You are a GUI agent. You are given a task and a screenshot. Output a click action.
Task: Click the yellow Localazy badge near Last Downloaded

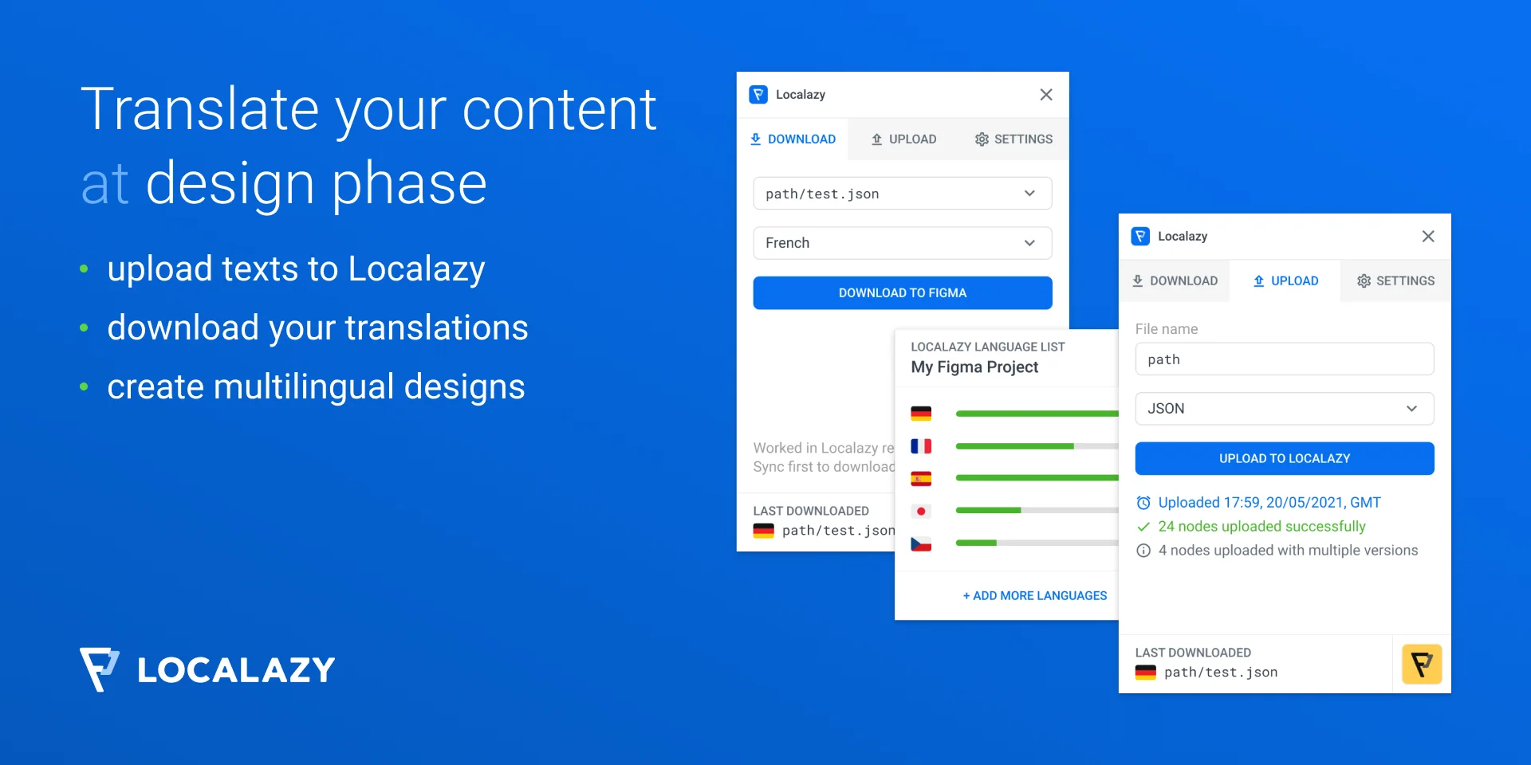(1422, 663)
